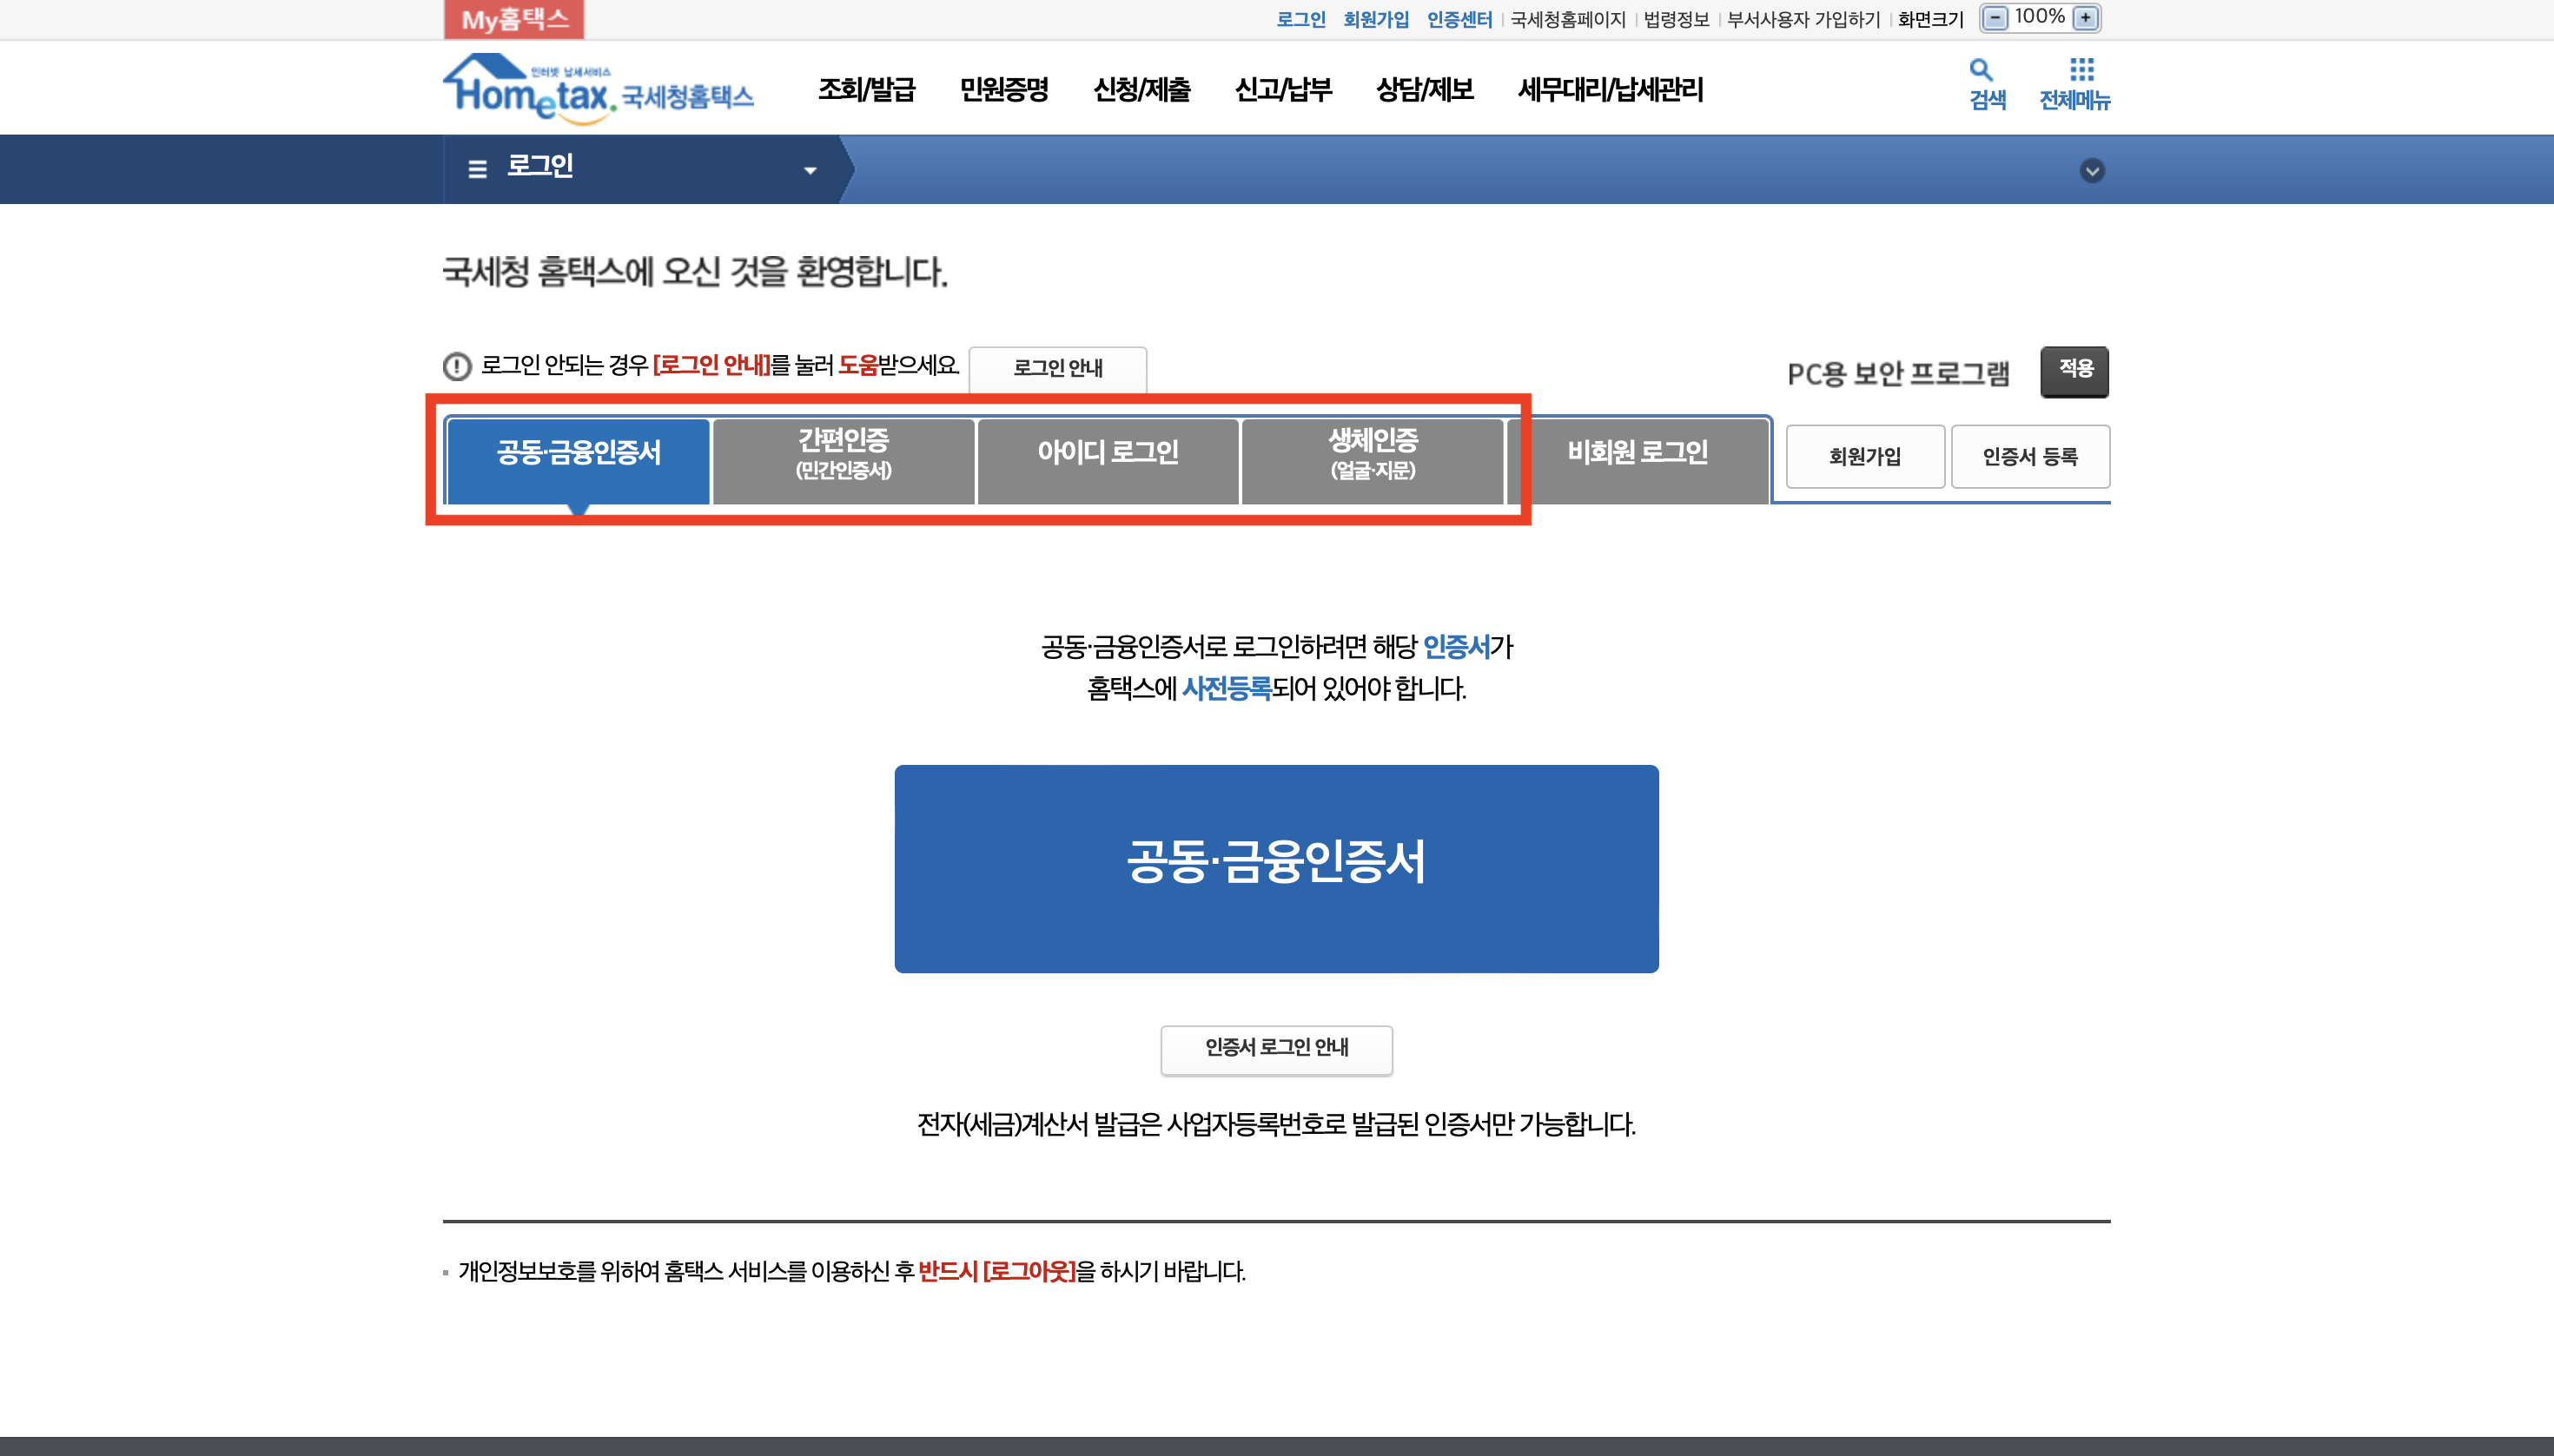Click the plus screen-size zoom icon
The height and width of the screenshot is (1456, 2554).
click(2086, 18)
